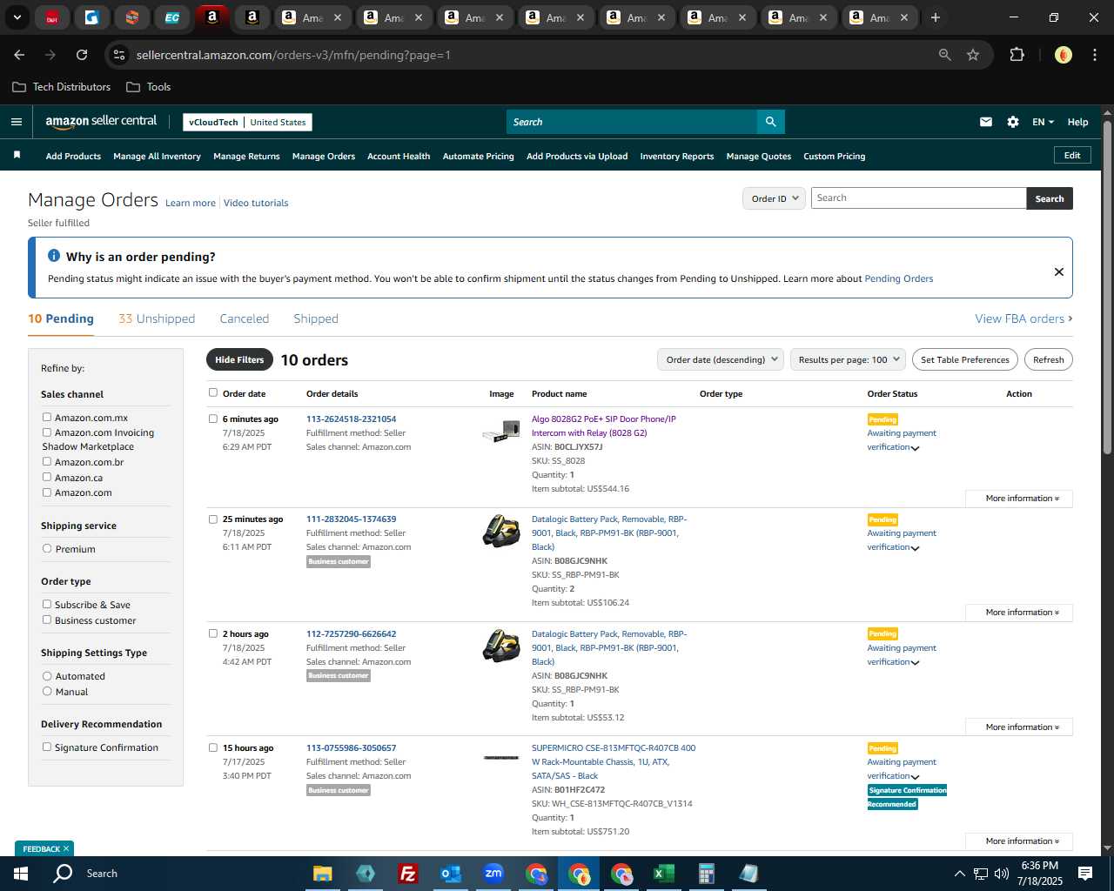Open new browser tab with plus
Image resolution: width=1114 pixels, height=891 pixels.
pos(936,17)
